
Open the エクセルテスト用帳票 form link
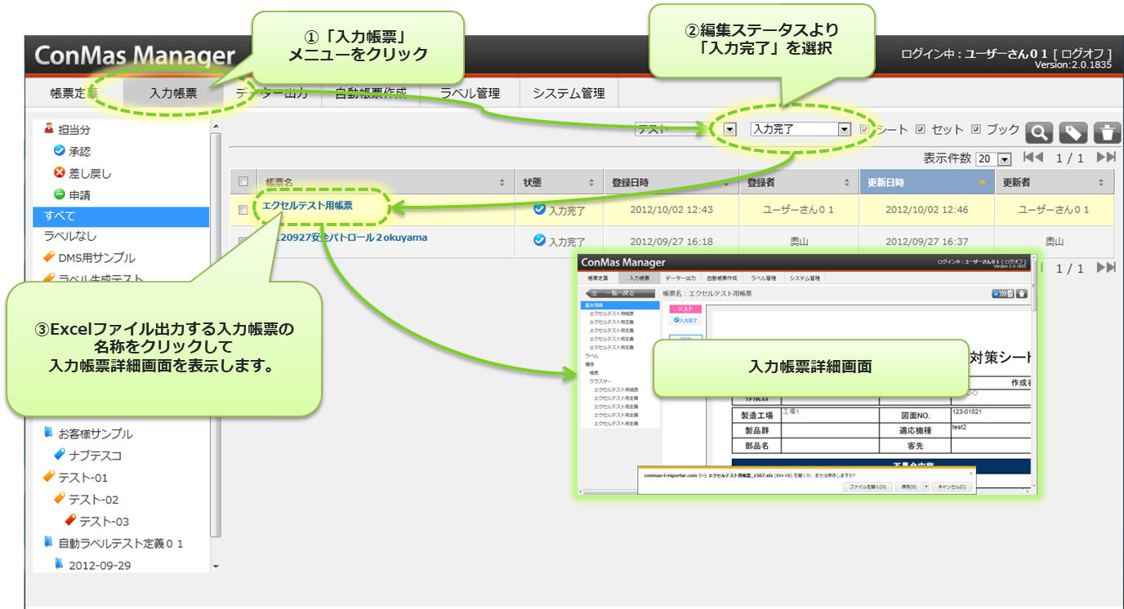(308, 206)
